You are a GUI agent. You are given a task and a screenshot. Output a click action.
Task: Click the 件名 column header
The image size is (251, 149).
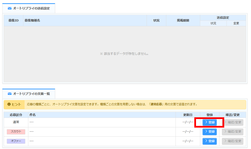point(102,115)
